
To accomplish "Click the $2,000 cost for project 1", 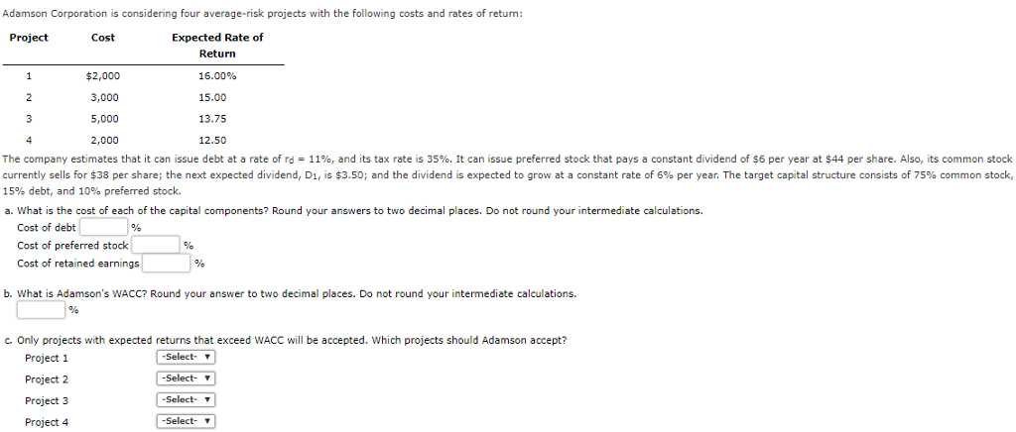I will (103, 76).
